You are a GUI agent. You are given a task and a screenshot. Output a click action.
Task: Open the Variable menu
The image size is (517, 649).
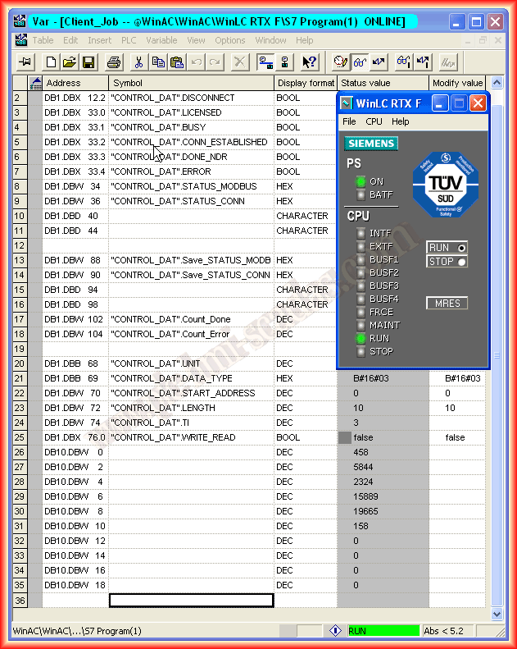161,40
